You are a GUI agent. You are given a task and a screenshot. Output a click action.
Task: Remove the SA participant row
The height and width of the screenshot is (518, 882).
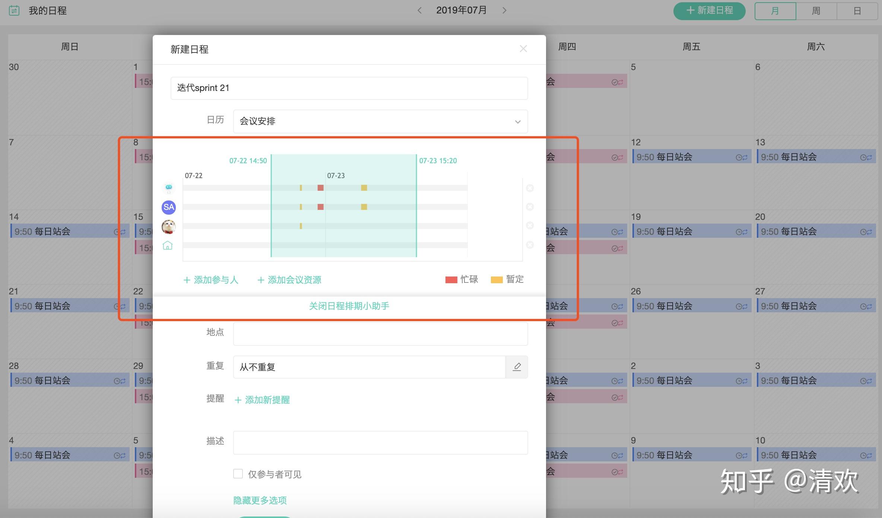pos(530,207)
